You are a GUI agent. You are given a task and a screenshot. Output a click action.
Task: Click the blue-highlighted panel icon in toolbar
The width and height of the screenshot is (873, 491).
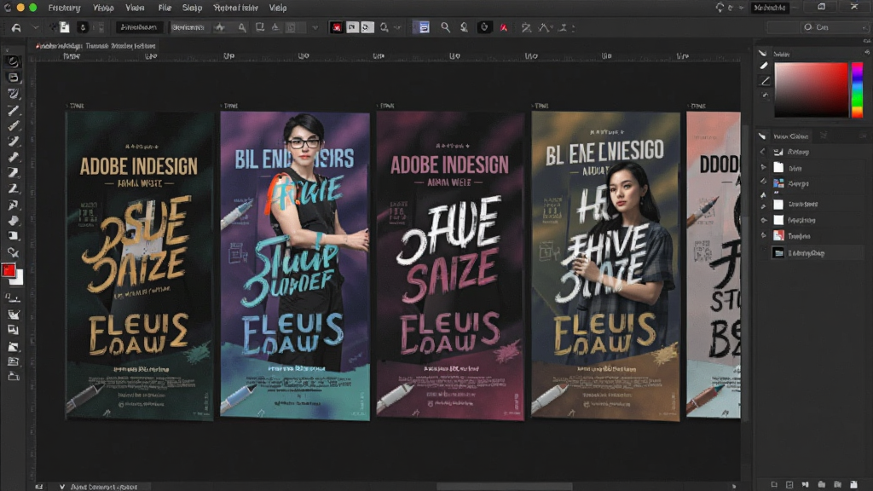[424, 27]
